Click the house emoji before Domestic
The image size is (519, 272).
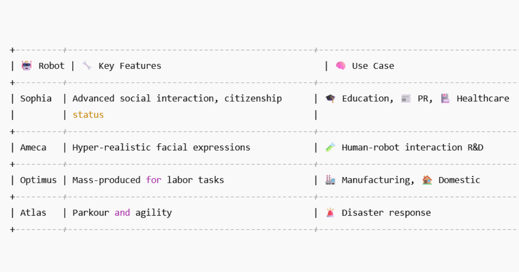pos(427,180)
